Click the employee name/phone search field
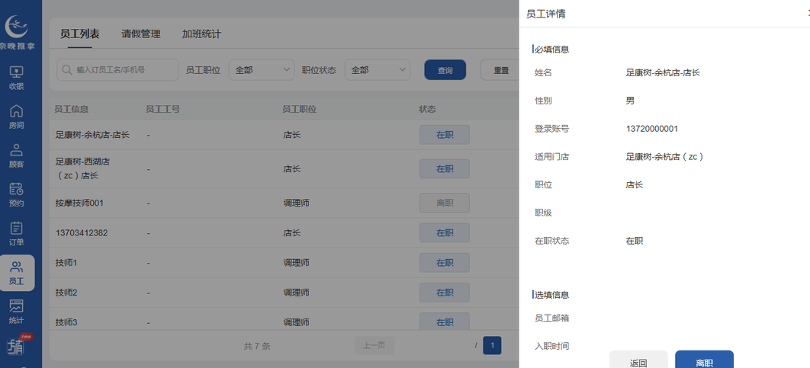This screenshot has height=368, width=810. (x=117, y=69)
